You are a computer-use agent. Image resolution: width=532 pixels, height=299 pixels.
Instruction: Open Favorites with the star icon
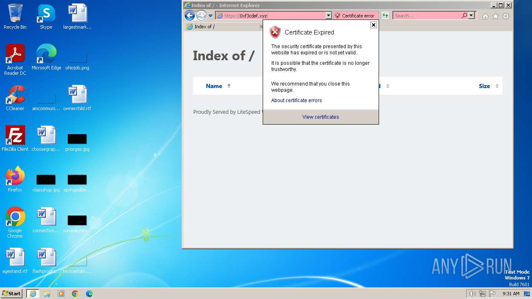click(495, 16)
